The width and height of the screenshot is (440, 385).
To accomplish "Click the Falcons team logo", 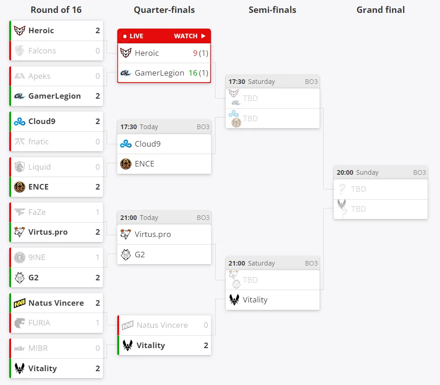I will [x=20, y=51].
